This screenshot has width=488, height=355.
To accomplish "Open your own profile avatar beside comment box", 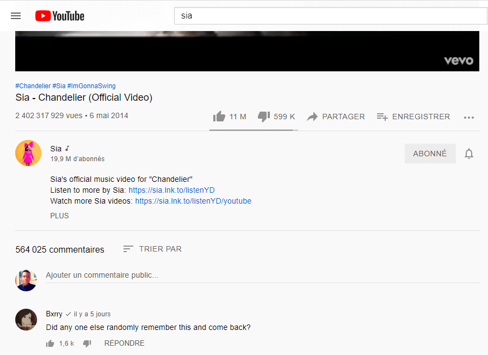I will 26,280.
